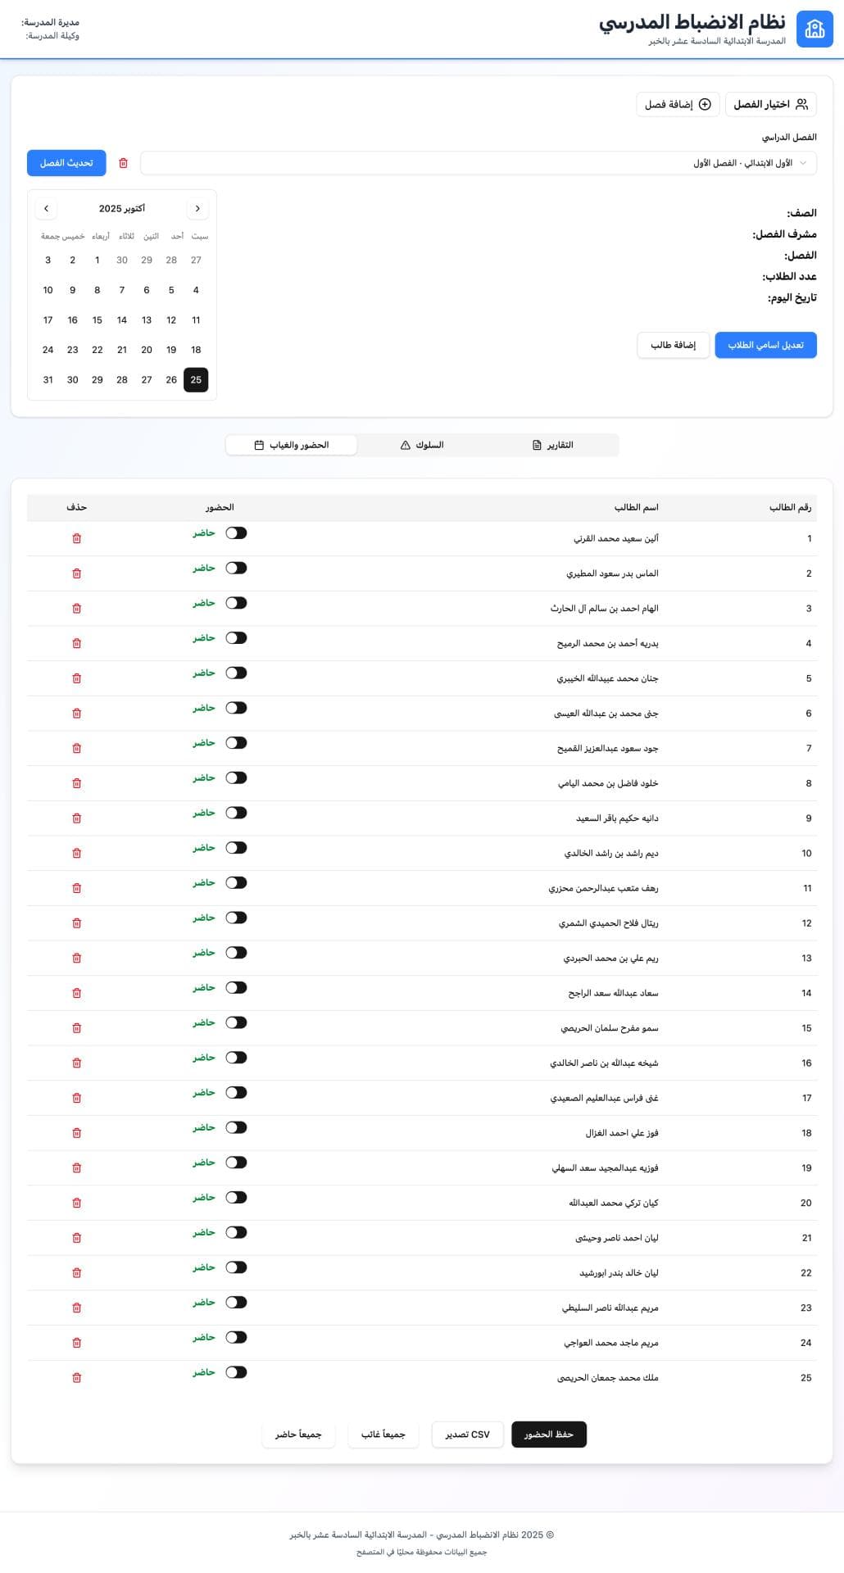Go to the previous month in calendar
This screenshot has height=1573, width=844.
click(197, 209)
